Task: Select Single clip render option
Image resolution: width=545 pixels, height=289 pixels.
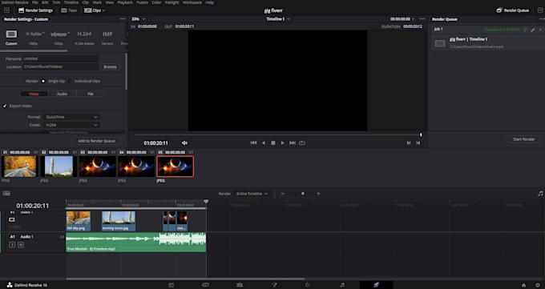Action: point(43,82)
